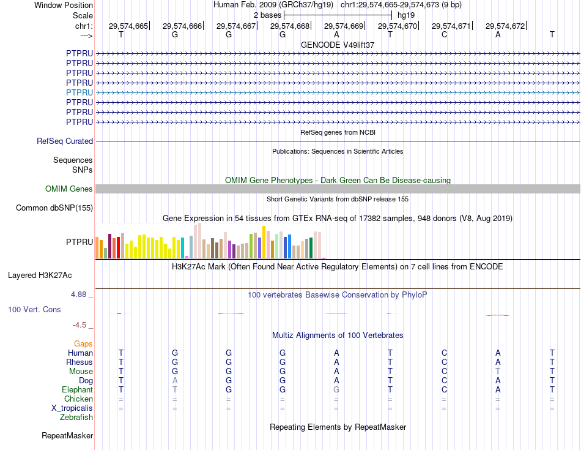Click the light blue highlighted PTPRU transcript label
Viewport: 581px width, 450px height.
[80, 92]
